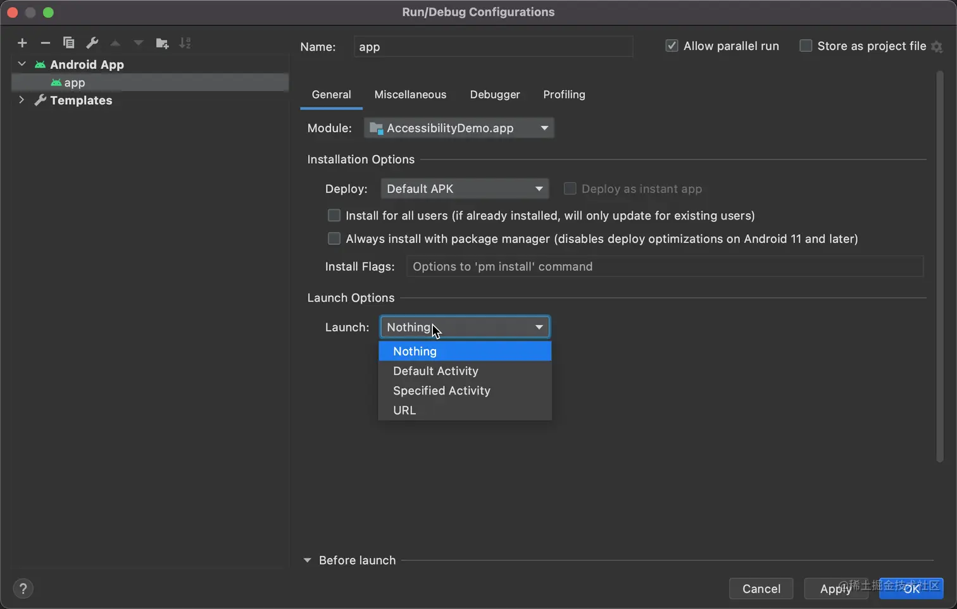
Task: Expand the Templates tree node
Action: coord(22,100)
